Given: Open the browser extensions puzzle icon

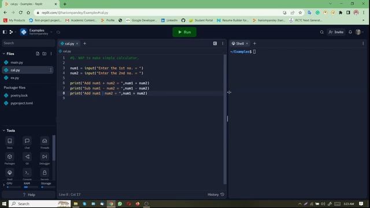Looking at the screenshot, I should tap(341, 13).
